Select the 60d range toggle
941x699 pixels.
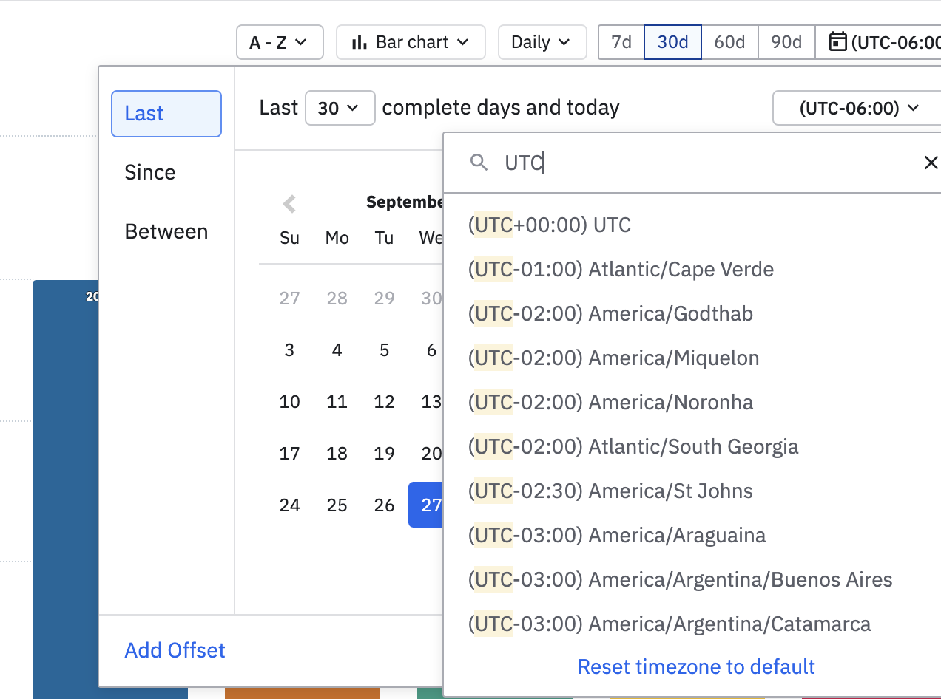click(x=729, y=42)
